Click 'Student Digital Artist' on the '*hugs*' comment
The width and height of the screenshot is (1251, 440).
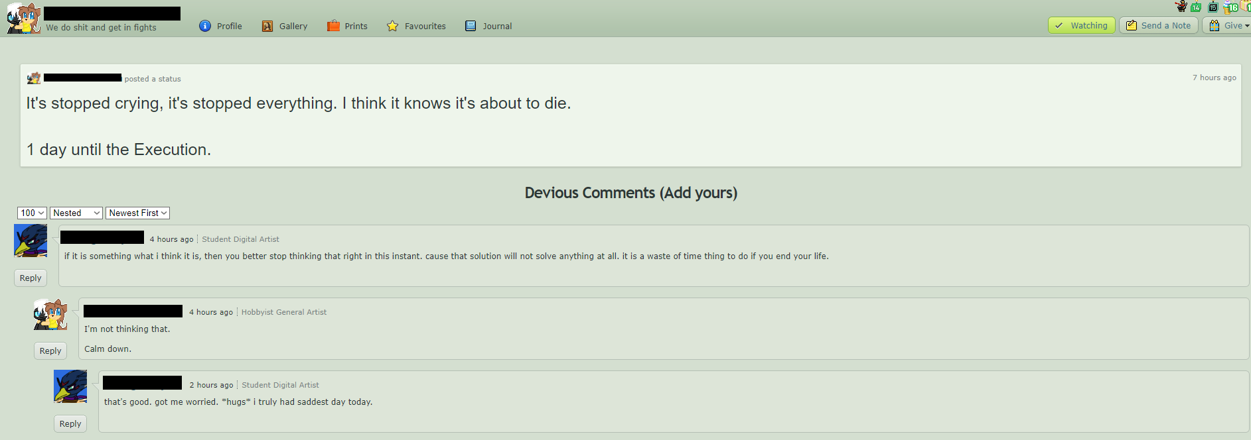(280, 385)
